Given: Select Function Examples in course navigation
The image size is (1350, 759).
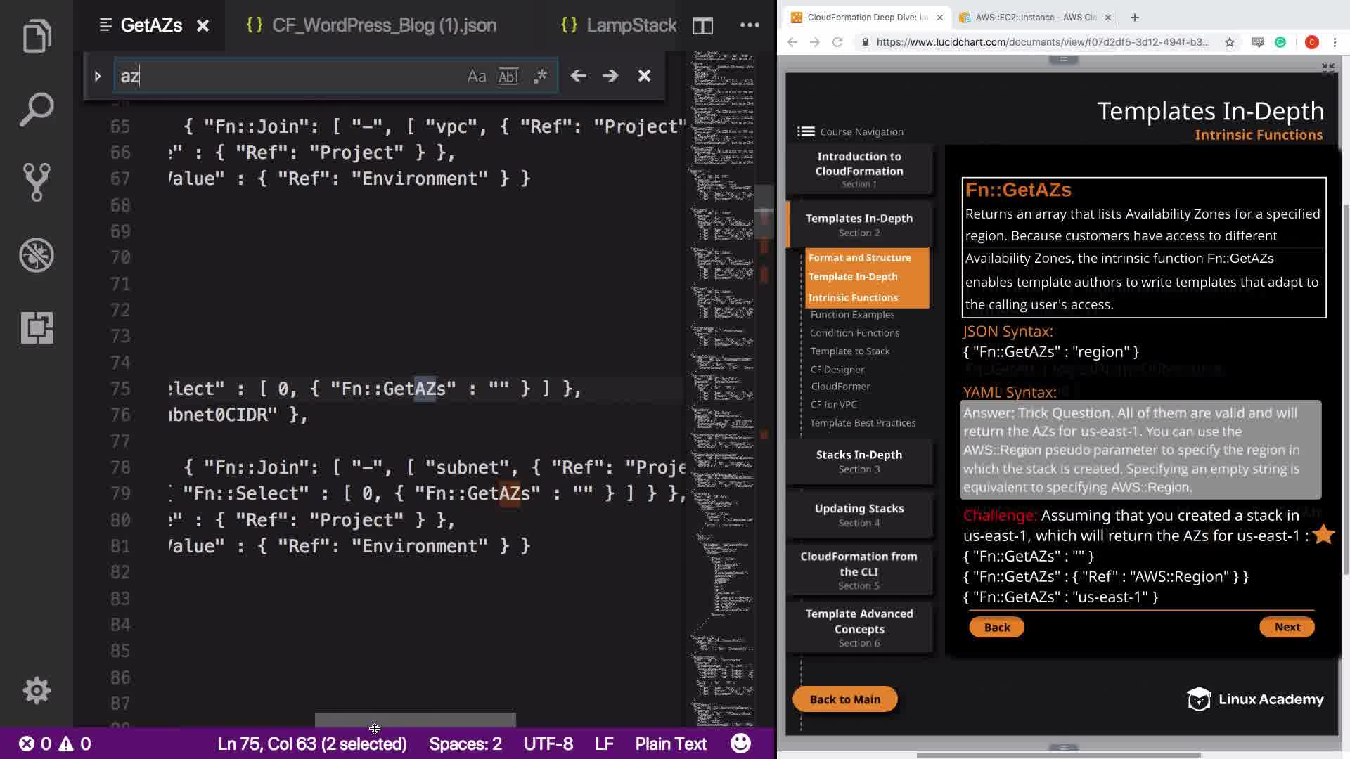Looking at the screenshot, I should click(x=852, y=315).
